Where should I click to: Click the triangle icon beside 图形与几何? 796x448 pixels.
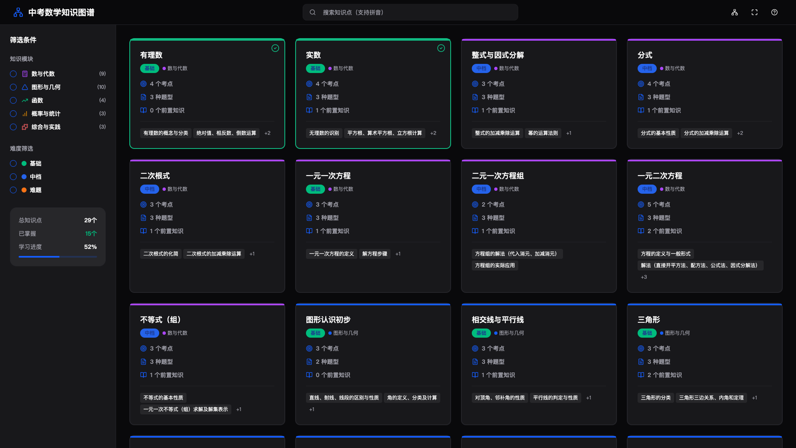[x=25, y=87]
